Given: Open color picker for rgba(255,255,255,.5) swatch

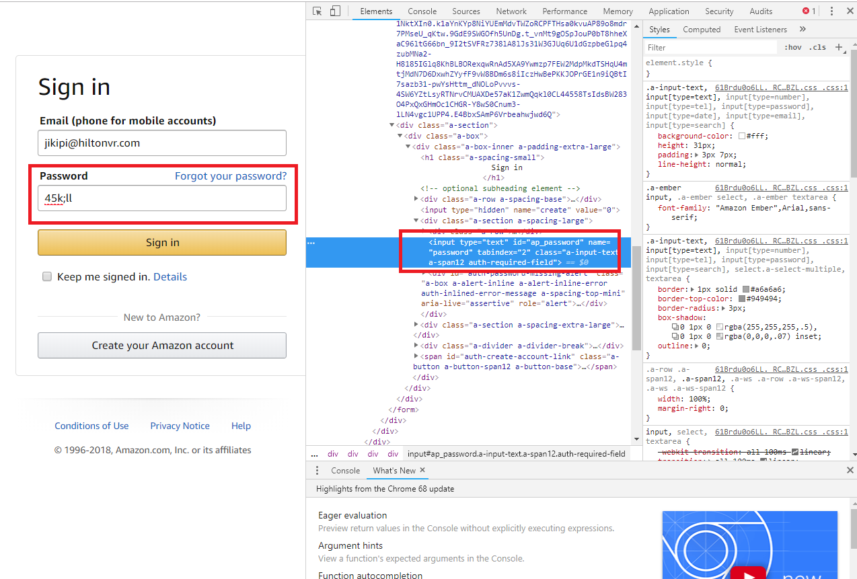Looking at the screenshot, I should click(719, 327).
